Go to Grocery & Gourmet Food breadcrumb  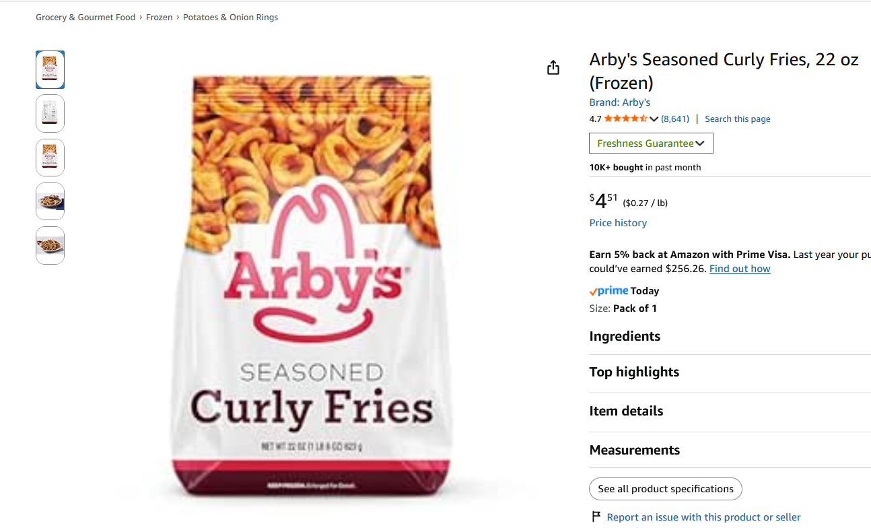(85, 18)
